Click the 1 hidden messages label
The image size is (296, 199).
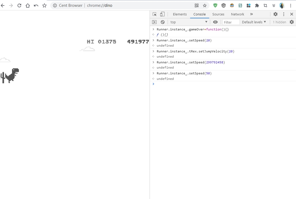point(279,22)
